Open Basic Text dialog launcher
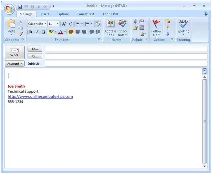 click(99, 40)
